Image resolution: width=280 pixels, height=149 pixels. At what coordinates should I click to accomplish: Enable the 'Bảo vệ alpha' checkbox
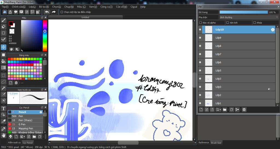tap(200, 23)
